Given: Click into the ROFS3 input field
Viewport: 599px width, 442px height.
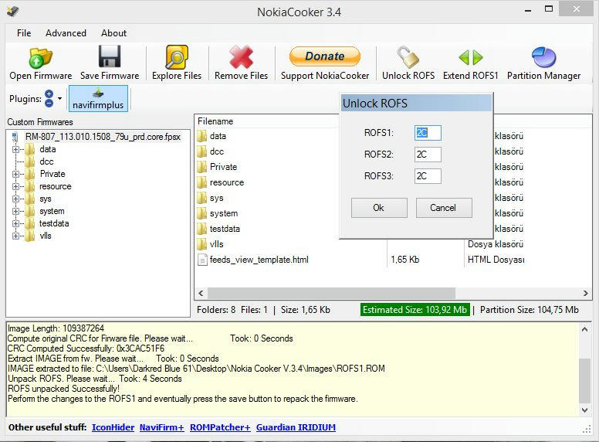Looking at the screenshot, I should coord(428,176).
